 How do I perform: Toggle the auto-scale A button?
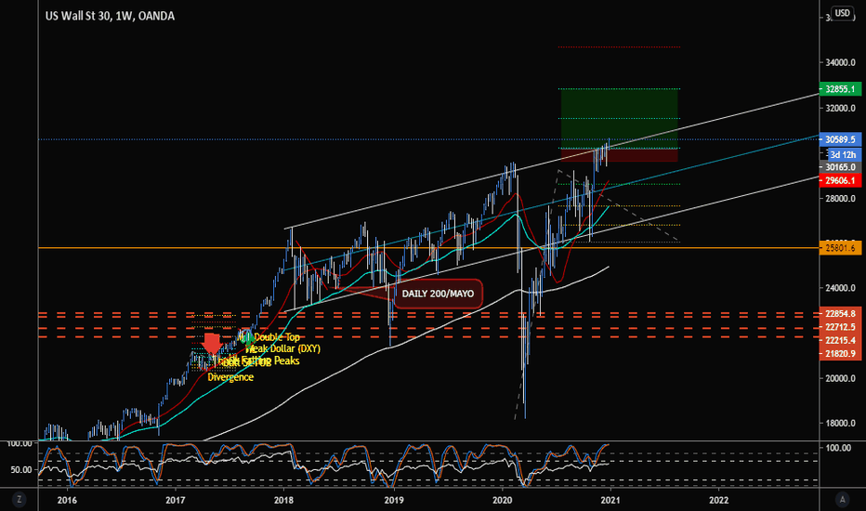(842, 500)
